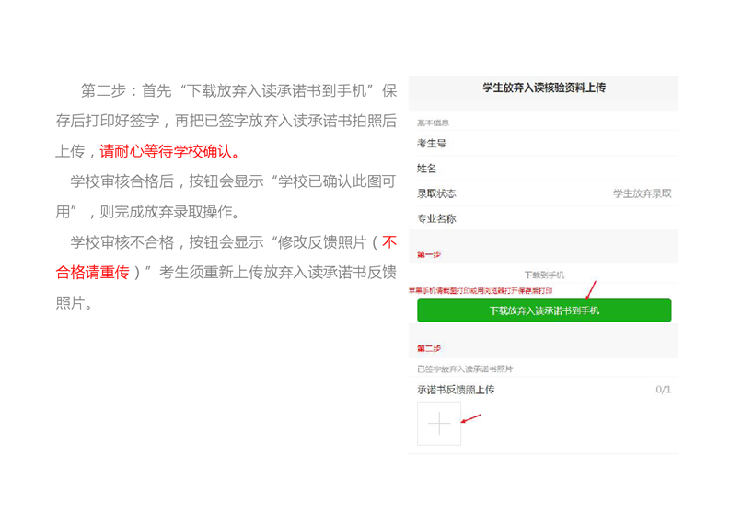The height and width of the screenshot is (515, 730).
Task: Click the 基本信息 section header
Action: tap(434, 123)
